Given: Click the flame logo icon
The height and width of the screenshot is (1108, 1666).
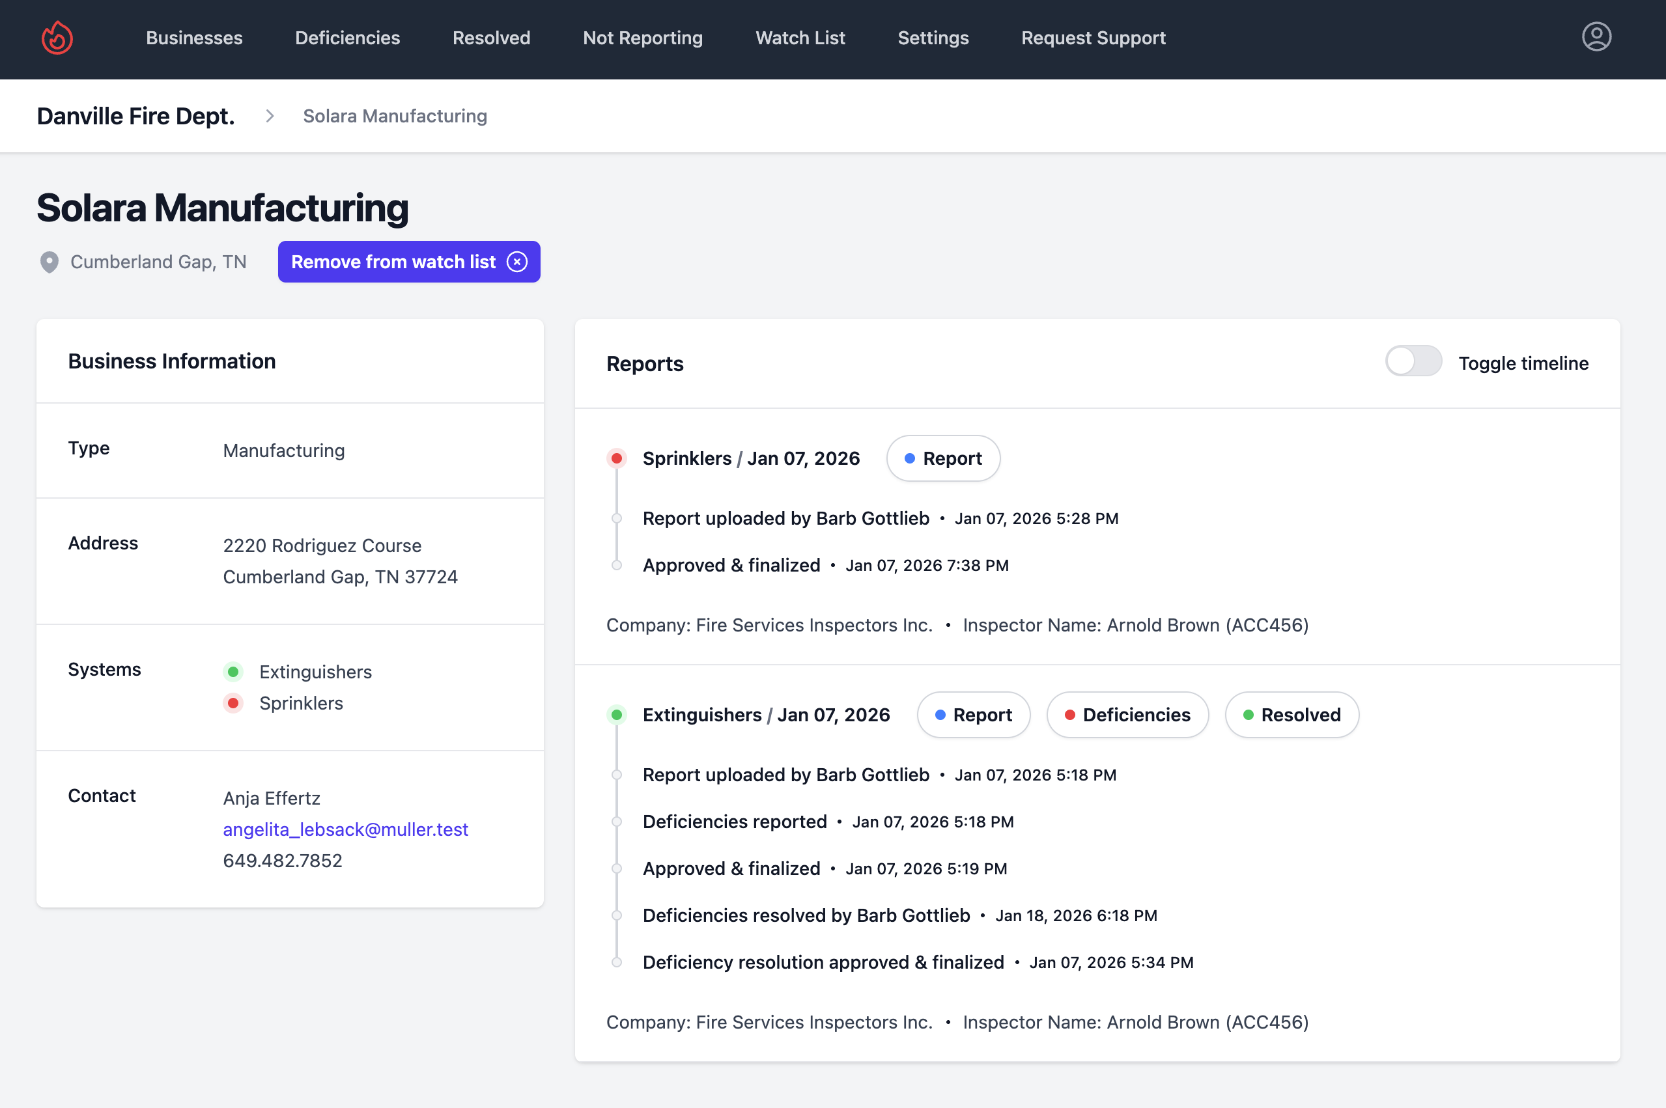Looking at the screenshot, I should point(57,38).
